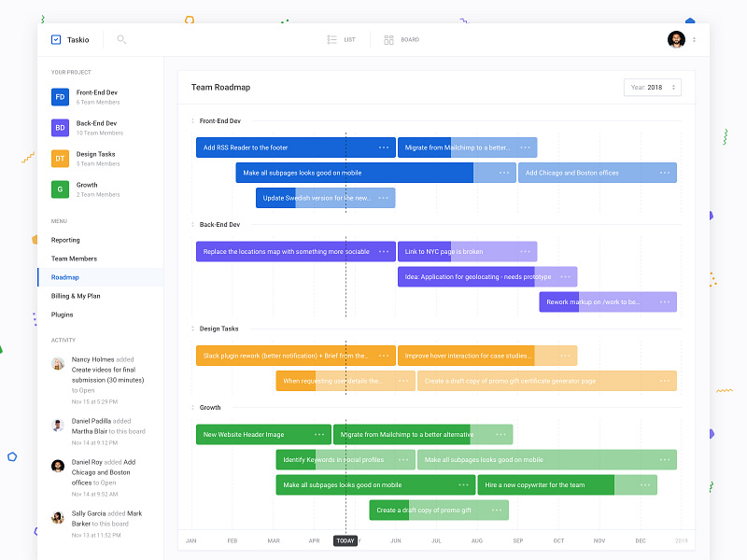Select the G Growth project icon

pos(60,189)
